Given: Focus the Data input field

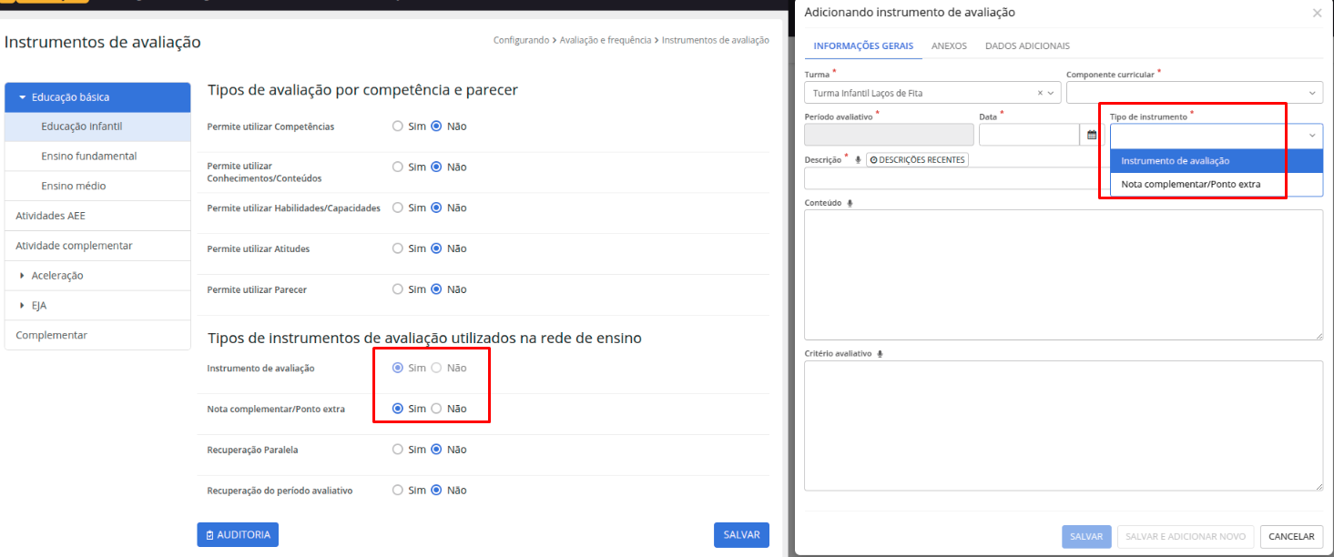Looking at the screenshot, I should pos(1029,135).
